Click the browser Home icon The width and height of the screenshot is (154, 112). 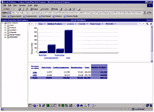point(26,9)
